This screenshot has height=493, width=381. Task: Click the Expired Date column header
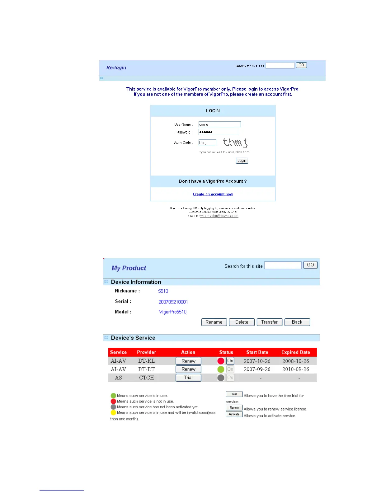coord(296,352)
